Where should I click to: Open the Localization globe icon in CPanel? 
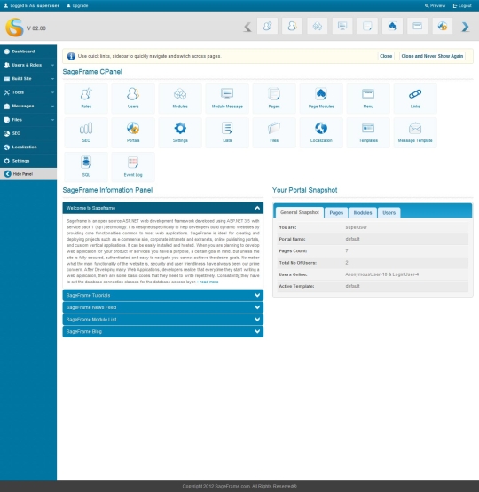(321, 132)
